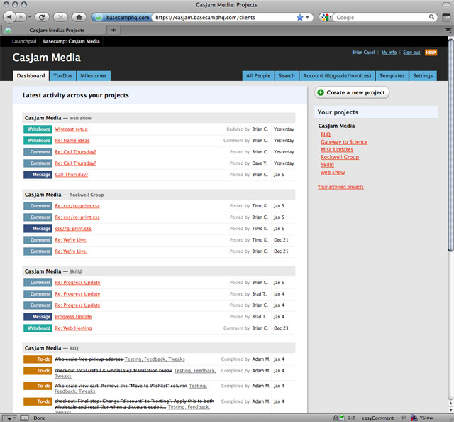
Task: Click the lock security icon in status bar
Action: click(x=336, y=418)
